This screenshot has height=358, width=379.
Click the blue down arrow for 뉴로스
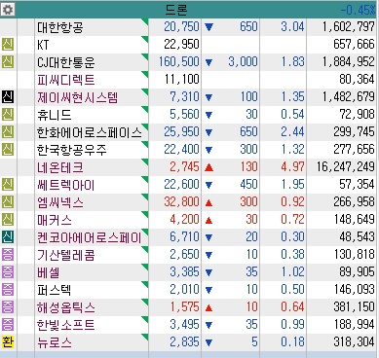coord(208,342)
